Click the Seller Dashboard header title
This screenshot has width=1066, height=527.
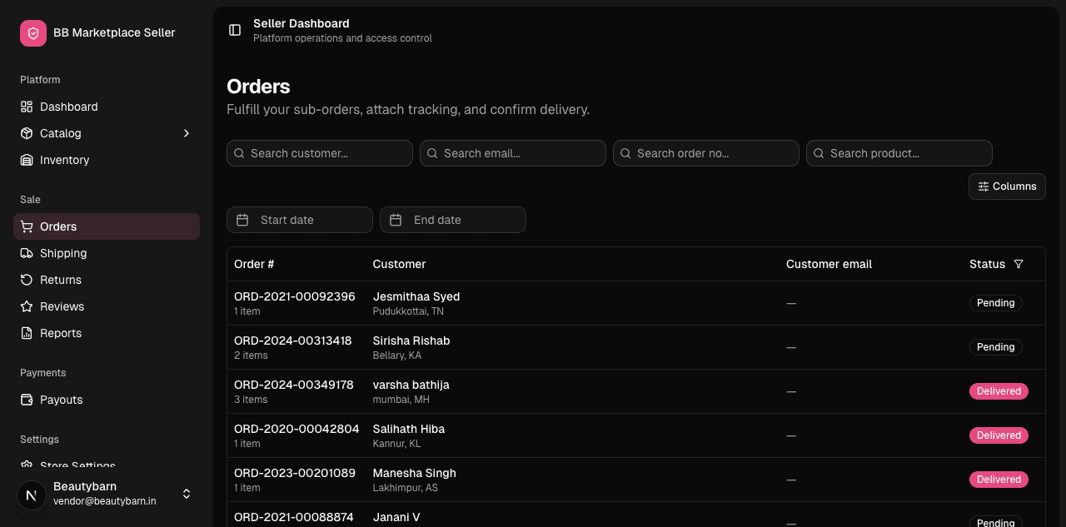click(x=301, y=23)
